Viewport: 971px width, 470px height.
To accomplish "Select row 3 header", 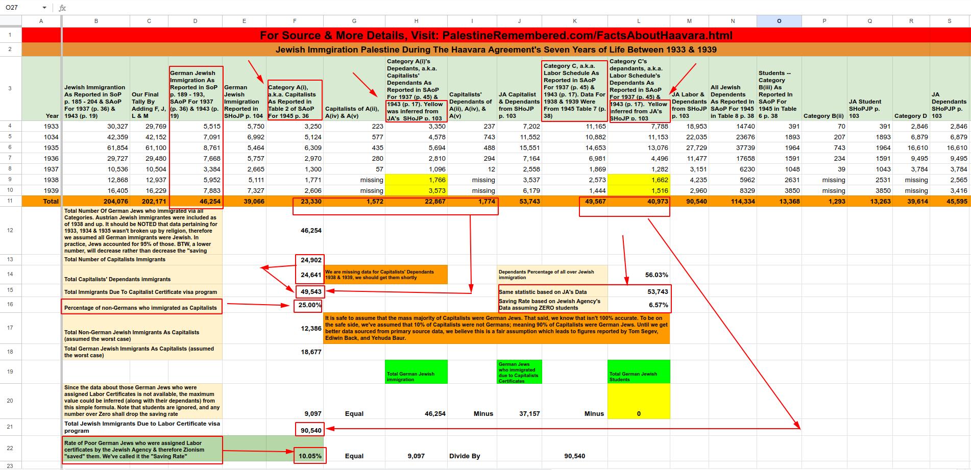I will 10,88.
